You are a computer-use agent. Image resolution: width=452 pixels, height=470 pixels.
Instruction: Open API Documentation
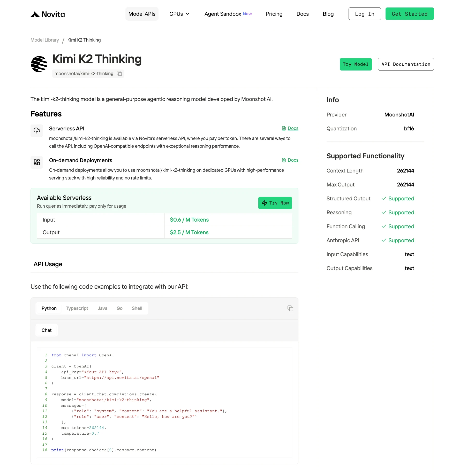pyautogui.click(x=406, y=64)
